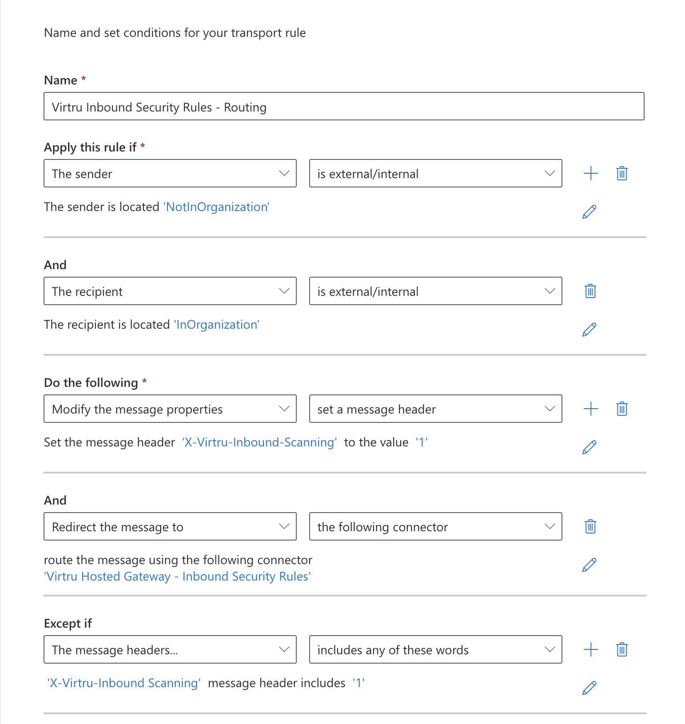This screenshot has width=685, height=724.
Task: Edit the connector routing selection
Action: (x=589, y=565)
